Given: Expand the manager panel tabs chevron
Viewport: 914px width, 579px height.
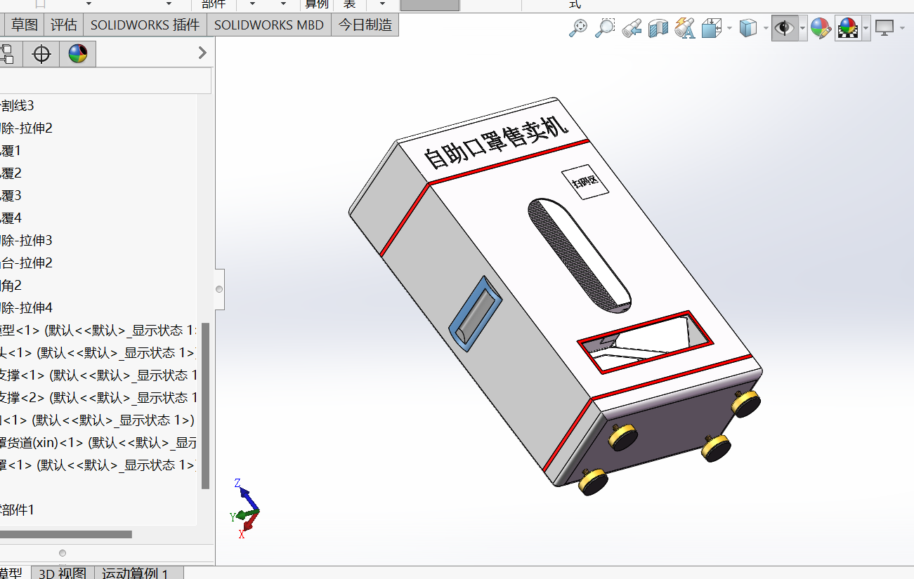Looking at the screenshot, I should (202, 53).
